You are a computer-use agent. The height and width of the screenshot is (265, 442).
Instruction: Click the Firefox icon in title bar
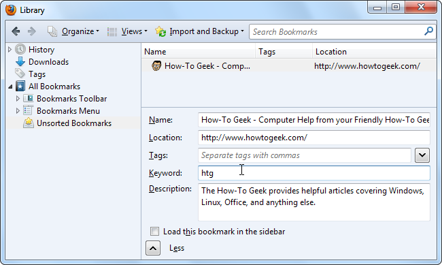tap(11, 10)
